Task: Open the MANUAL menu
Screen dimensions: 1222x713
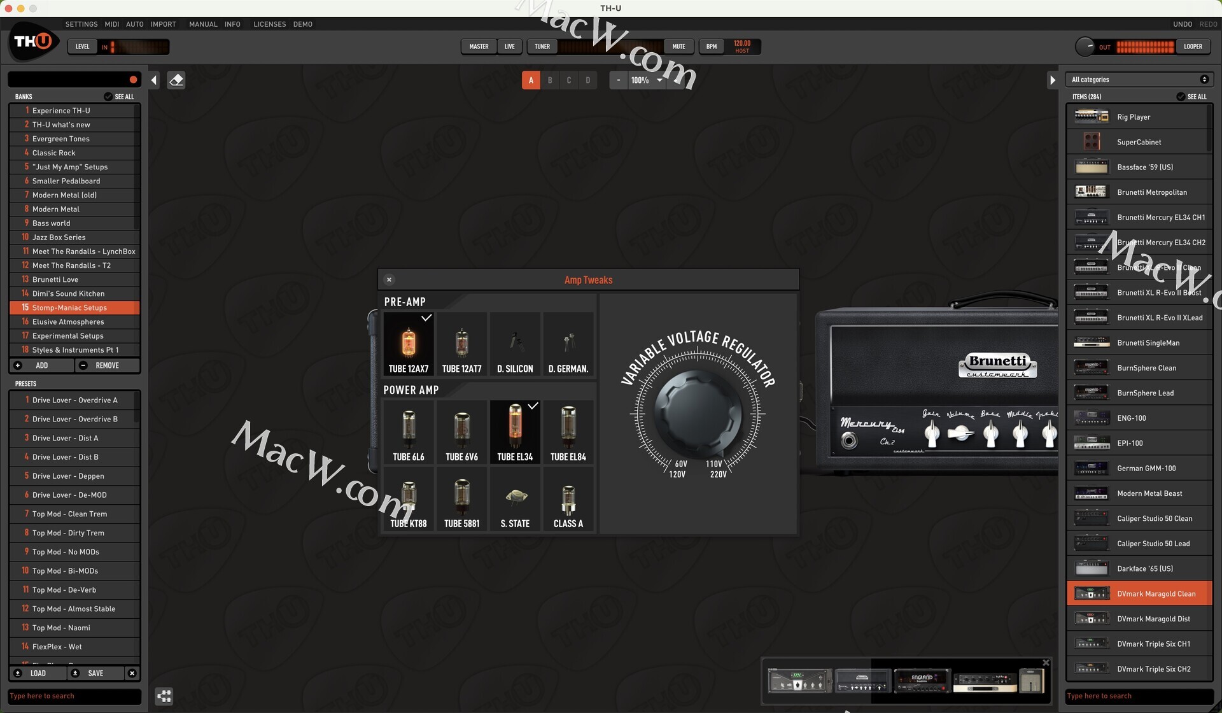Action: 203,24
